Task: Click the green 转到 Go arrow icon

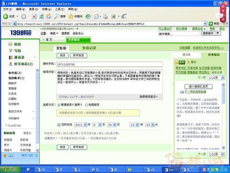Action: tap(210, 24)
